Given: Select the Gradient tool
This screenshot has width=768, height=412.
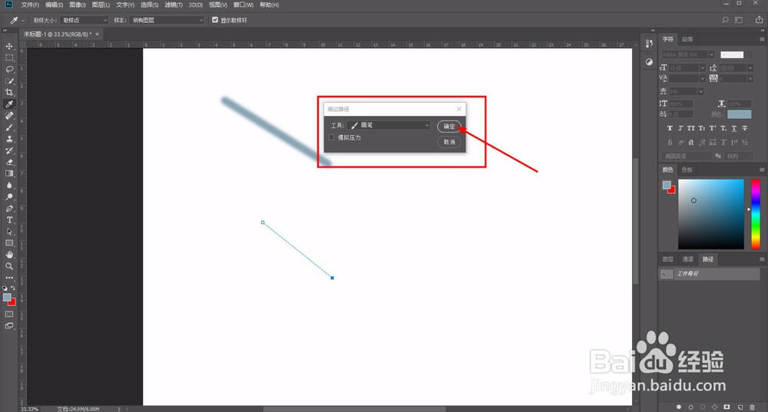Looking at the screenshot, I should 9,173.
